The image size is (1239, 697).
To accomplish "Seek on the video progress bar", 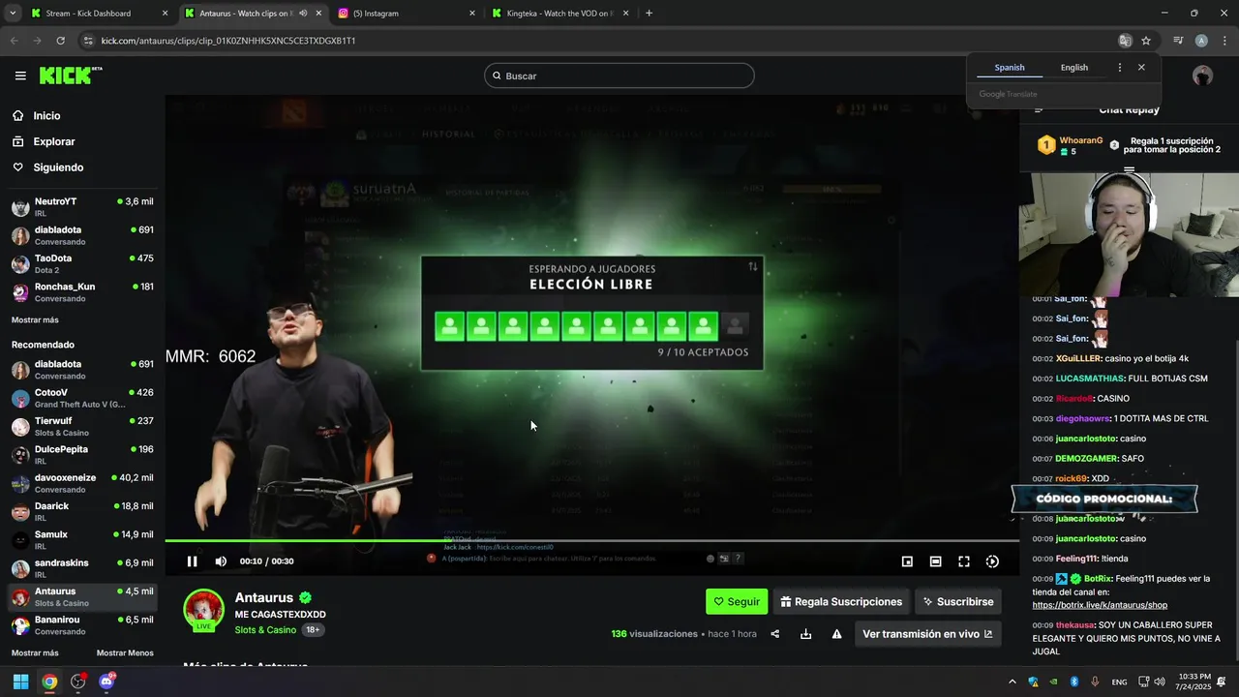I will (591, 541).
